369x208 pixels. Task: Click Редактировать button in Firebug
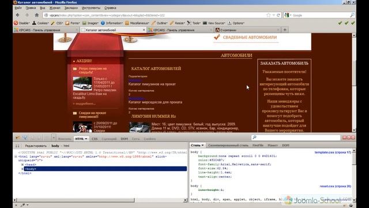point(36,146)
